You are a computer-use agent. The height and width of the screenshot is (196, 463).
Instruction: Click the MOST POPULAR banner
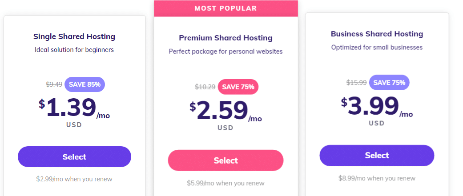click(225, 8)
